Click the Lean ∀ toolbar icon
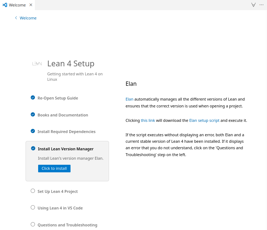Screen dimensions: 267x230 point(253,5)
